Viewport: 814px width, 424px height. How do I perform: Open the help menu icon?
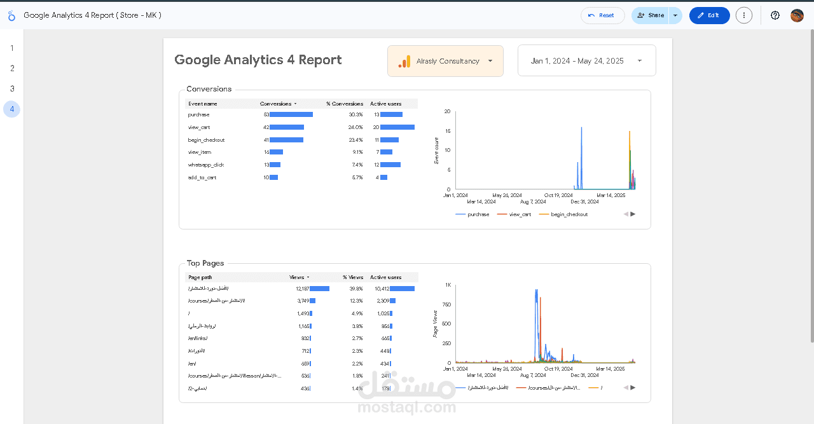point(775,15)
